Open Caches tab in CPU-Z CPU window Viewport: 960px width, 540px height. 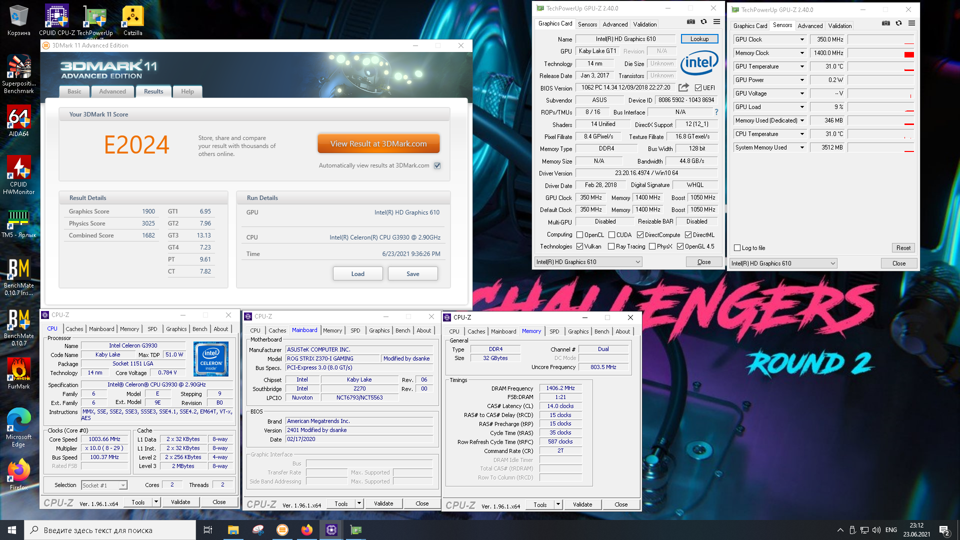click(x=74, y=329)
